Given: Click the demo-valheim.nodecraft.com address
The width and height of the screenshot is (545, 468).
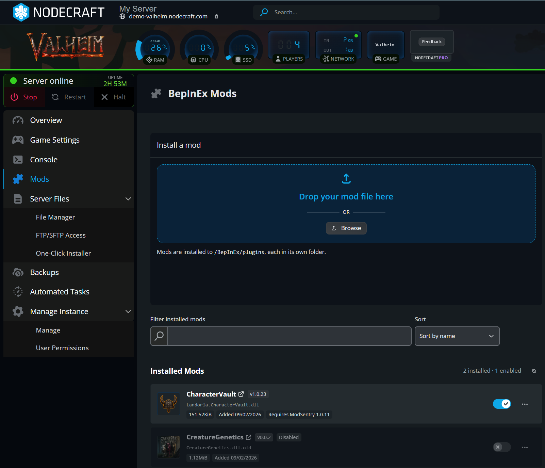Looking at the screenshot, I should pos(168,16).
